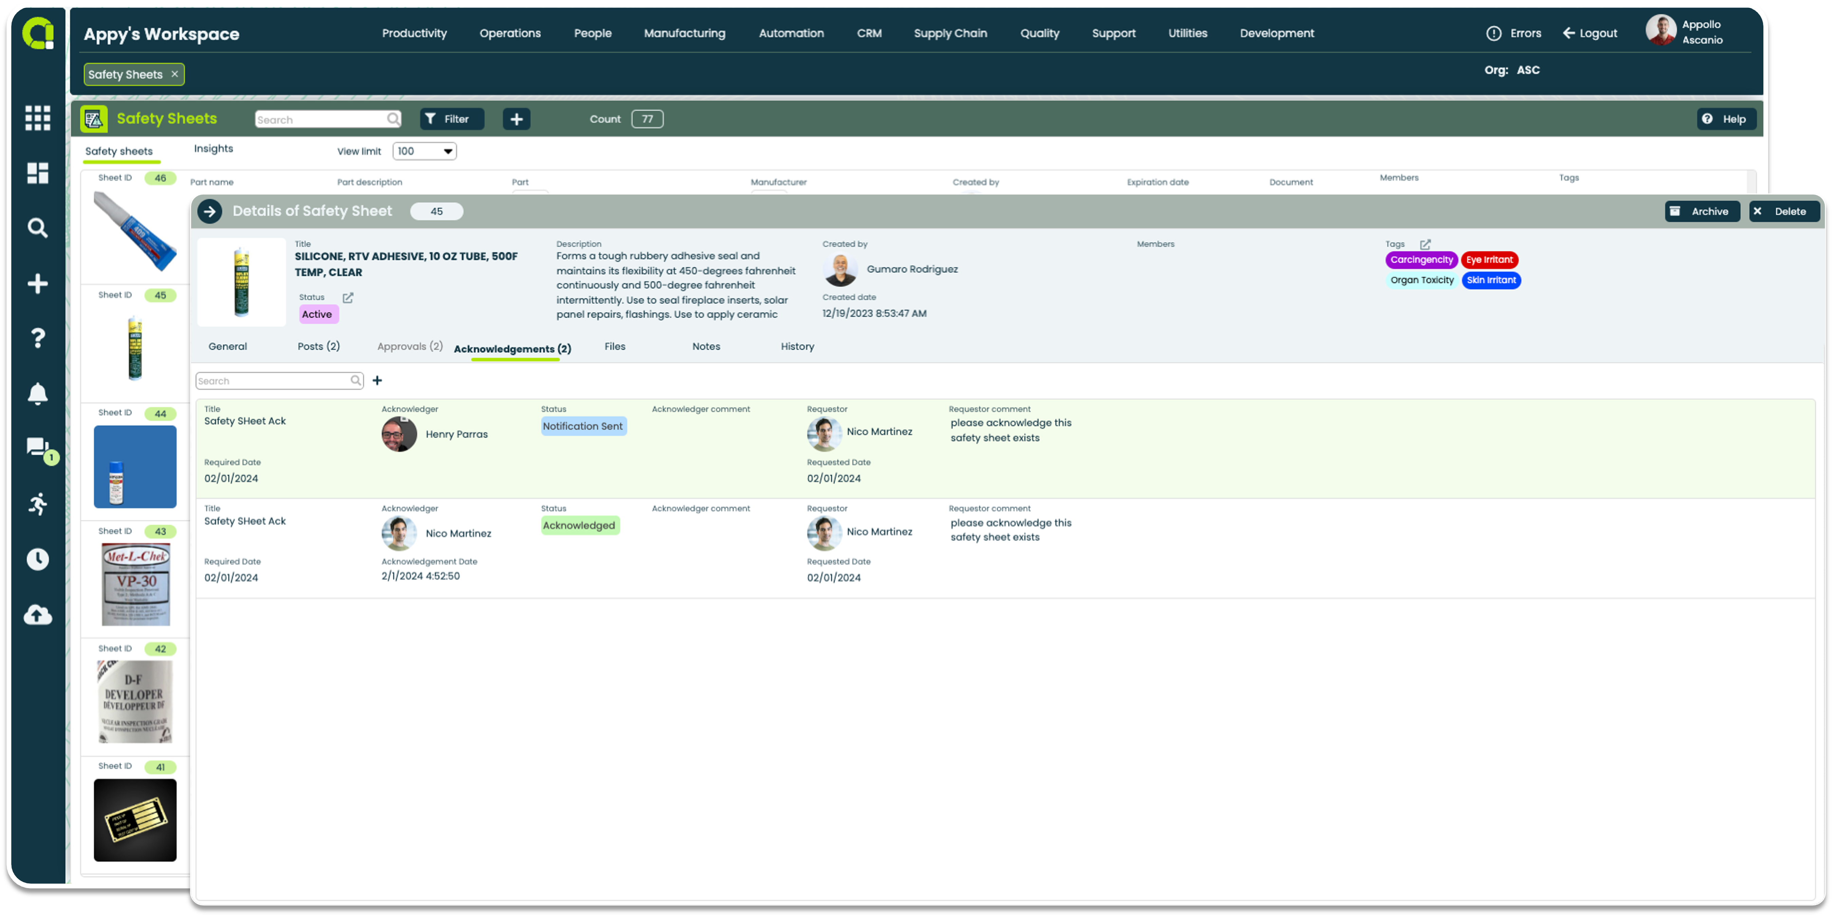Click the Notification Sent status badge
This screenshot has width=1833, height=918.
(x=583, y=426)
